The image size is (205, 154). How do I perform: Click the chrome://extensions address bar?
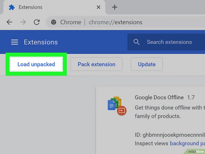click(125, 22)
